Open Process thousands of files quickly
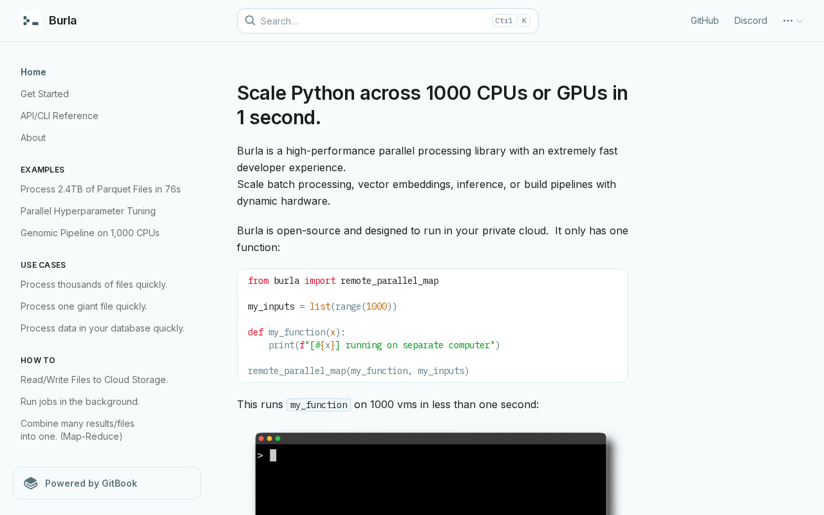This screenshot has height=515, width=824. pos(94,285)
